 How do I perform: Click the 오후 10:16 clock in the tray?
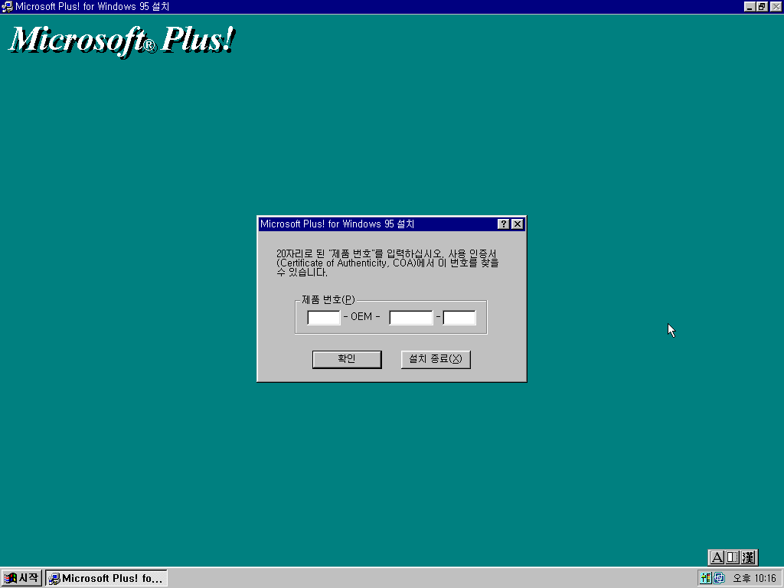(x=754, y=579)
